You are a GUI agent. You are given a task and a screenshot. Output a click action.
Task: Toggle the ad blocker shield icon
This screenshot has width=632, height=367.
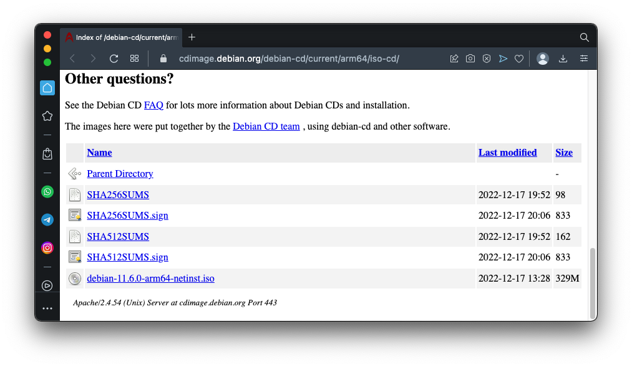[x=487, y=59]
